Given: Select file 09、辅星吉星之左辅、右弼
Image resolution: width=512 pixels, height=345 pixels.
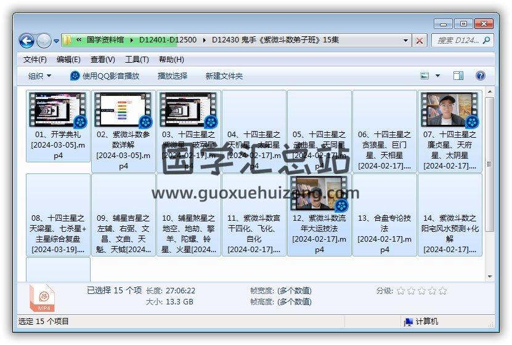Looking at the screenshot, I should [x=123, y=215].
